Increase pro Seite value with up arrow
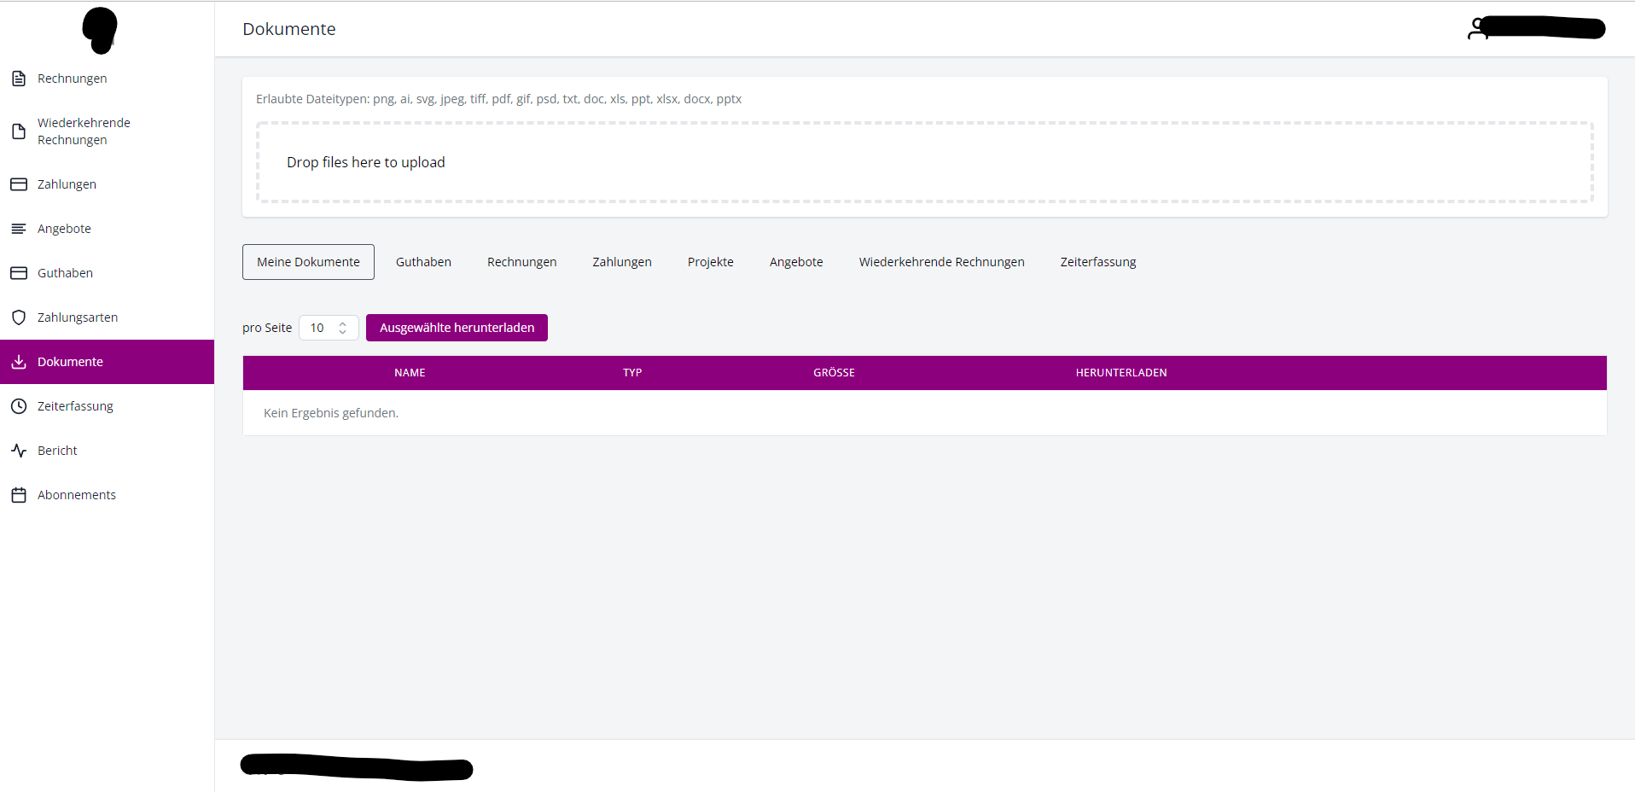Viewport: 1635px width, 792px height. pos(343,323)
